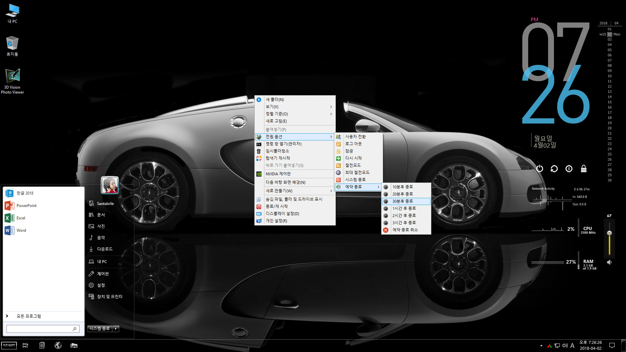This screenshot has width=626, height=352.
Task: Click 시스템 종료 button in start menu
Action: (100, 329)
